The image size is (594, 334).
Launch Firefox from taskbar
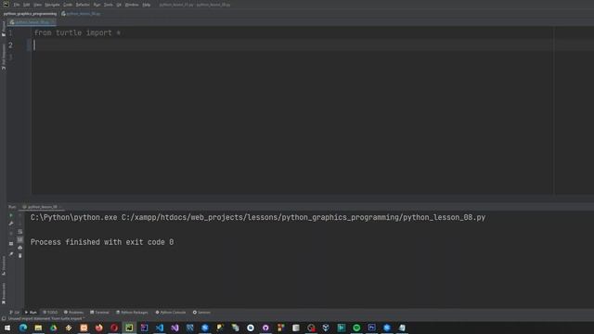coord(99,328)
